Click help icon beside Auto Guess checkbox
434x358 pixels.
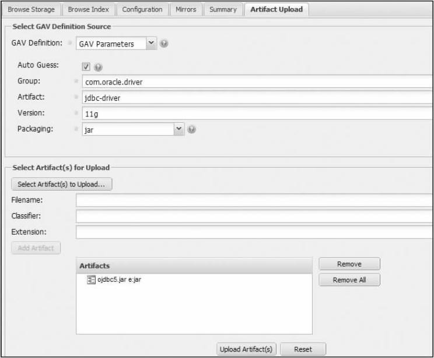[x=98, y=67]
